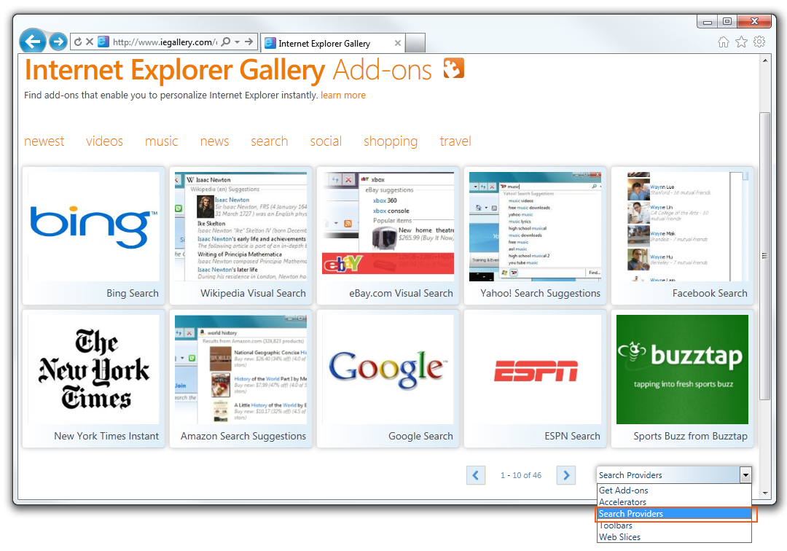Go to previous page of results
This screenshot has width=787, height=551.
click(x=476, y=475)
